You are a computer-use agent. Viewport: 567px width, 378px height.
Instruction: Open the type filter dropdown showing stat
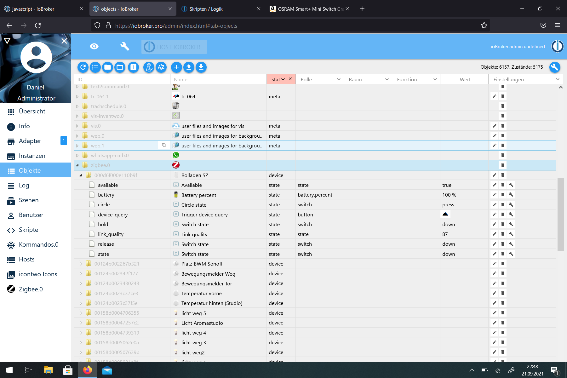click(278, 79)
